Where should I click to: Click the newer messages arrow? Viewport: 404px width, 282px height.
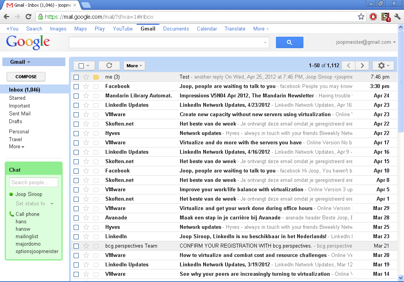click(x=348, y=65)
